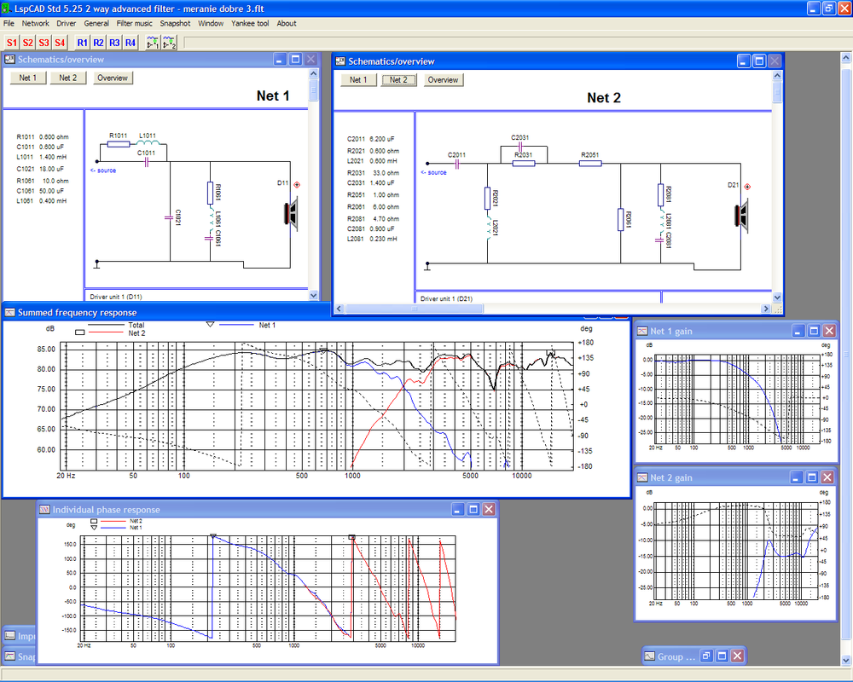The height and width of the screenshot is (682, 853).
Task: Click the red diamond marker beside D21
Action: [747, 187]
